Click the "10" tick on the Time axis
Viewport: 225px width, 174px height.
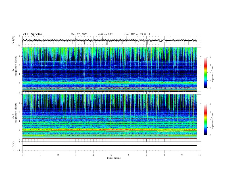click(200, 155)
